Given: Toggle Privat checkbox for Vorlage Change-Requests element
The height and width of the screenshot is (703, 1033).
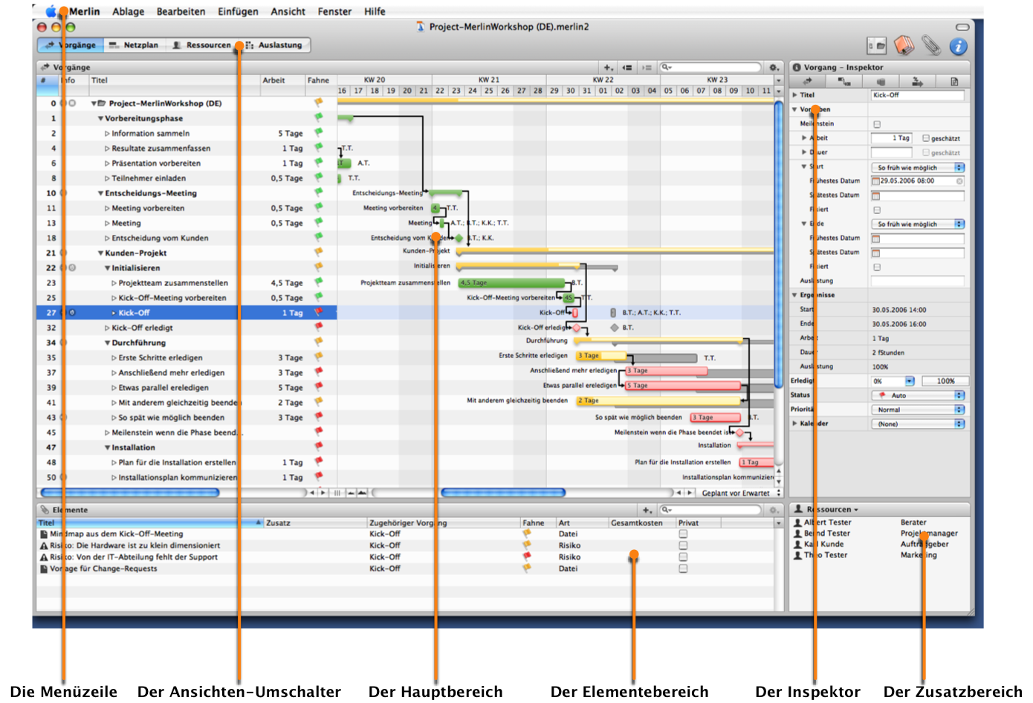Looking at the screenshot, I should coord(683,568).
